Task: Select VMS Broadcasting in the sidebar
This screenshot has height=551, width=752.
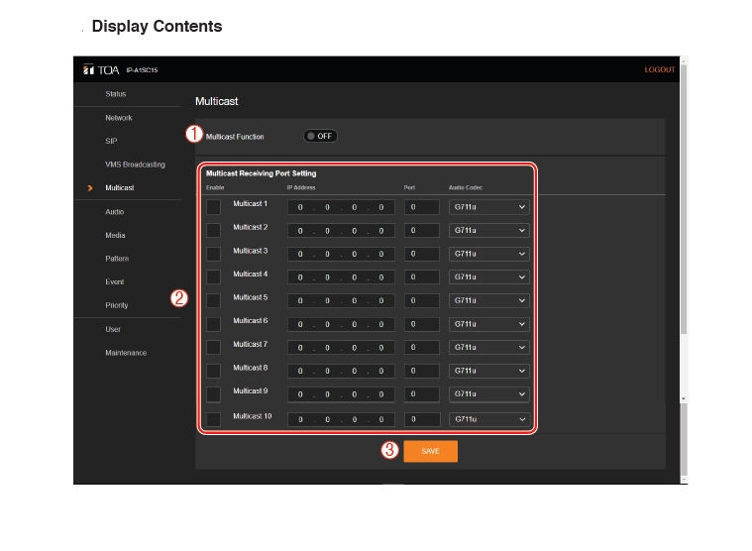Action: tap(135, 165)
